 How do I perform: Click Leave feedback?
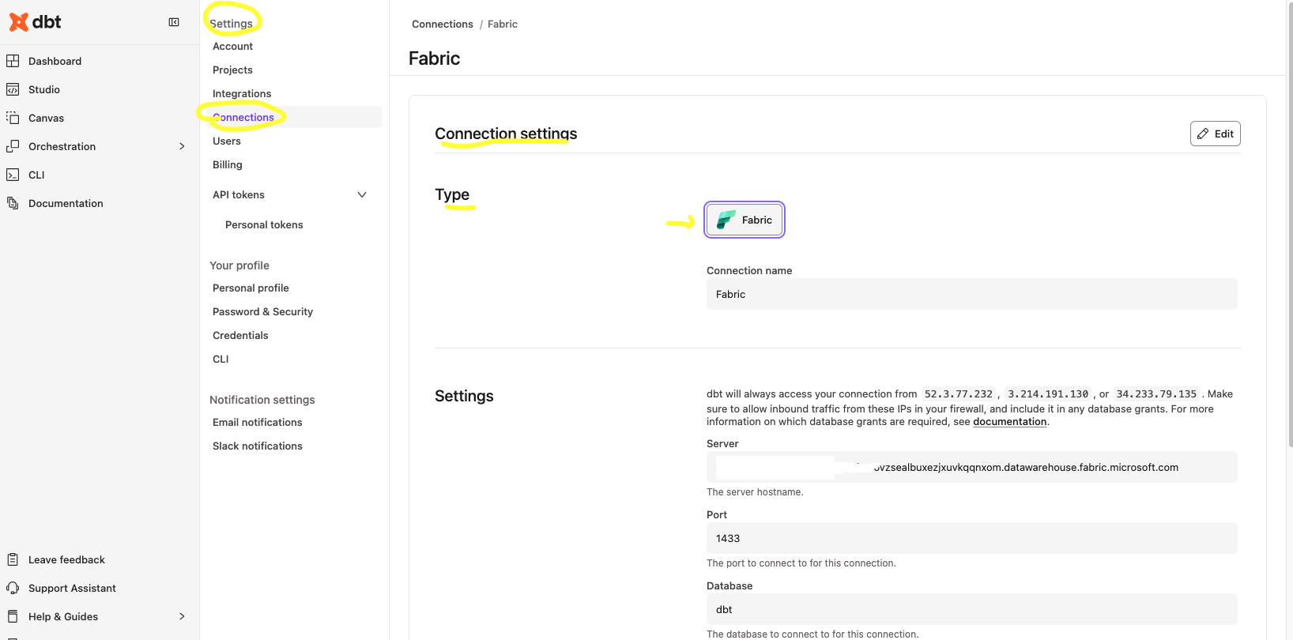(66, 559)
